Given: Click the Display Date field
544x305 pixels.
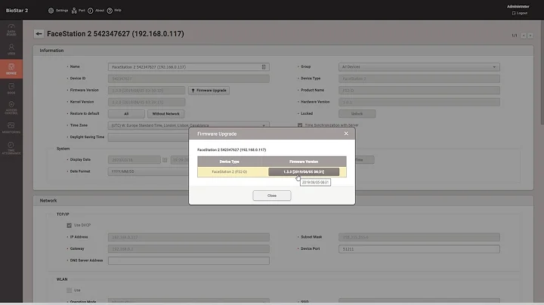Looking at the screenshot, I should coord(134,160).
